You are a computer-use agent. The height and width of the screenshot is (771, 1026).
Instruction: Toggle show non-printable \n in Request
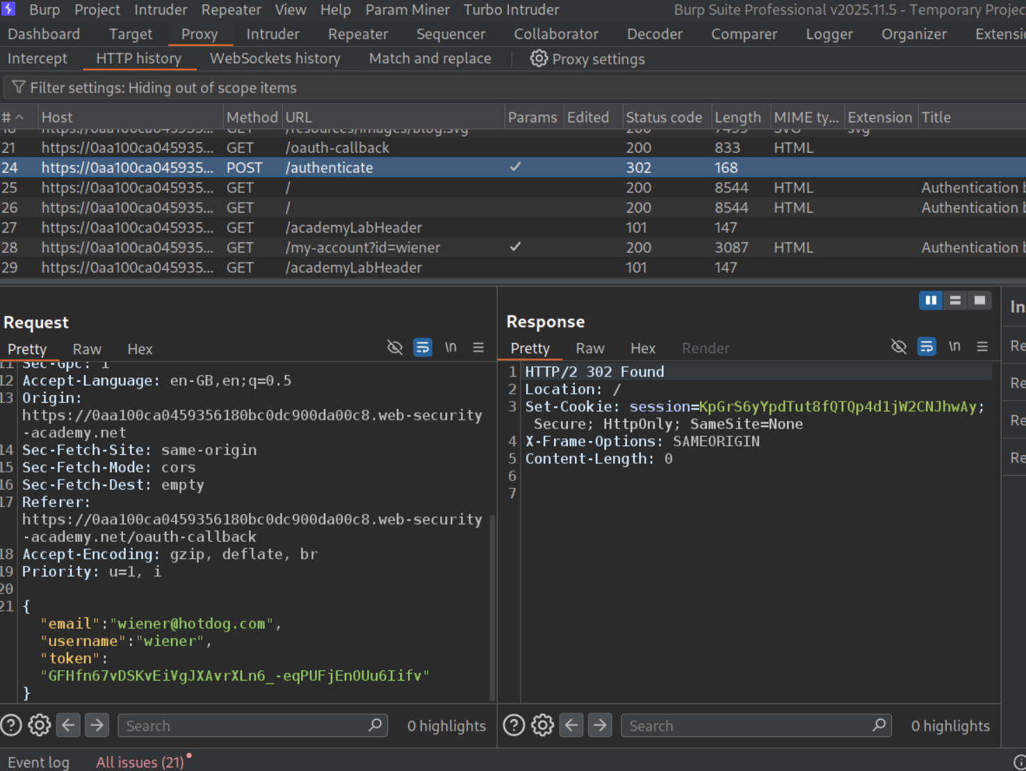(450, 347)
